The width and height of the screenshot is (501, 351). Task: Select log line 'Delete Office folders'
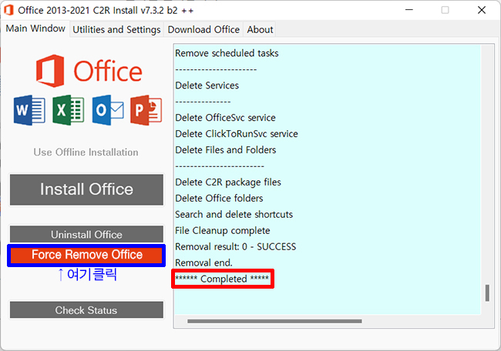[x=219, y=199]
